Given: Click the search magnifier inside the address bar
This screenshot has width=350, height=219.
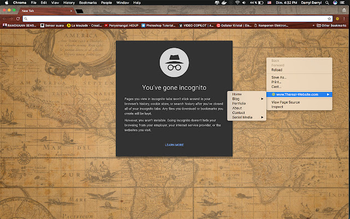Looking at the screenshot, I should click(x=26, y=19).
